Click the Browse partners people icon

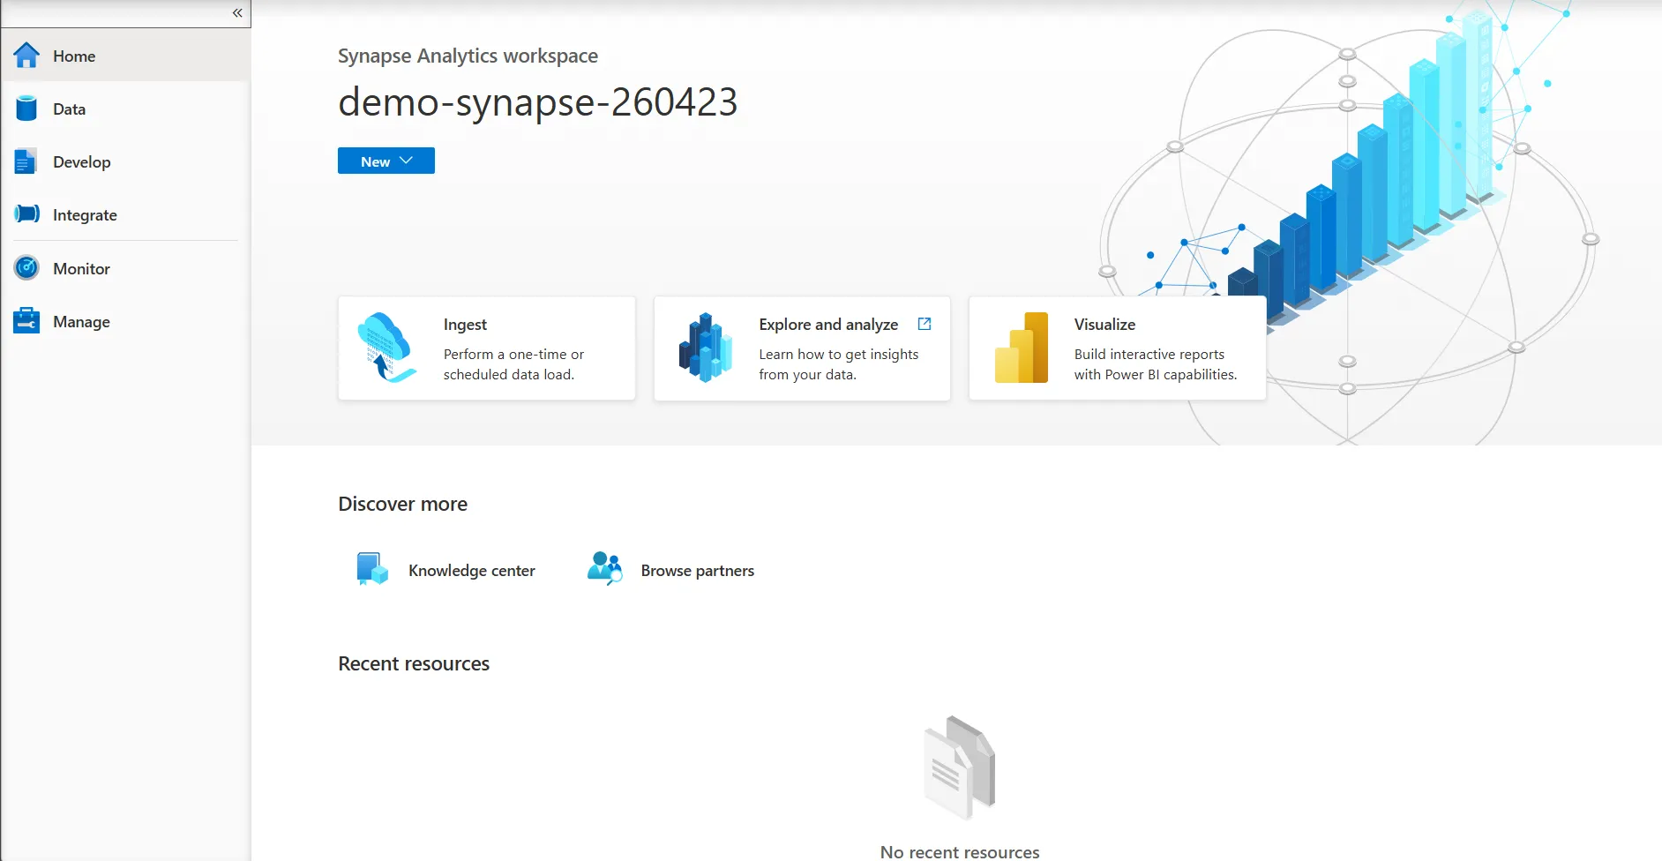605,569
